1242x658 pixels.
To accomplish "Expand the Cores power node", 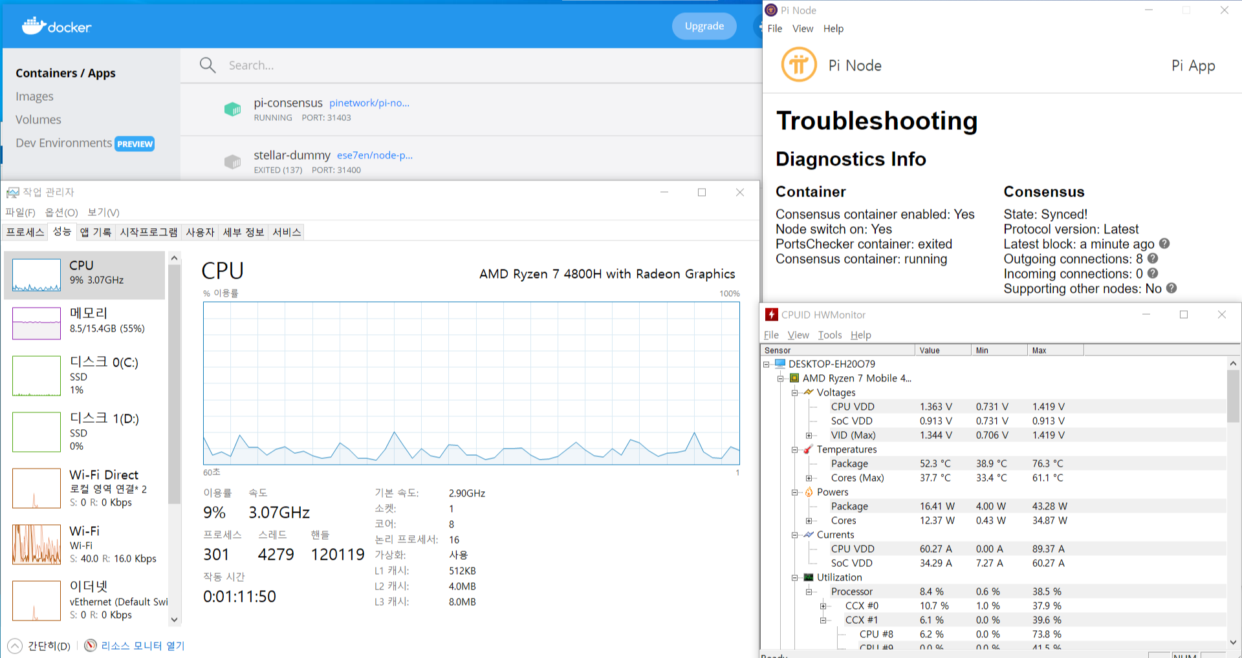I will (x=809, y=521).
